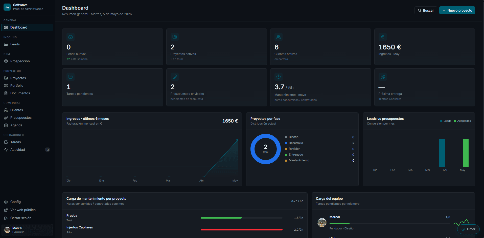The image size is (484, 238).
Task: Click the Revisión phase row
Action: pos(319,149)
